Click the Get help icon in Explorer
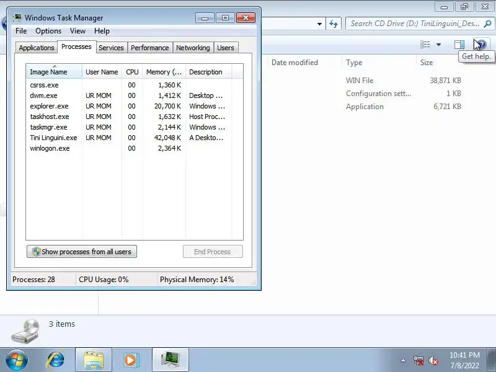This screenshot has width=496, height=372. 481,45
